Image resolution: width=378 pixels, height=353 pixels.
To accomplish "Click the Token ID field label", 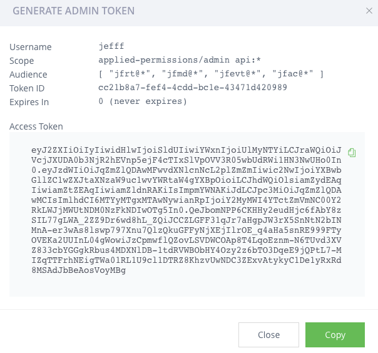I will point(27,88).
